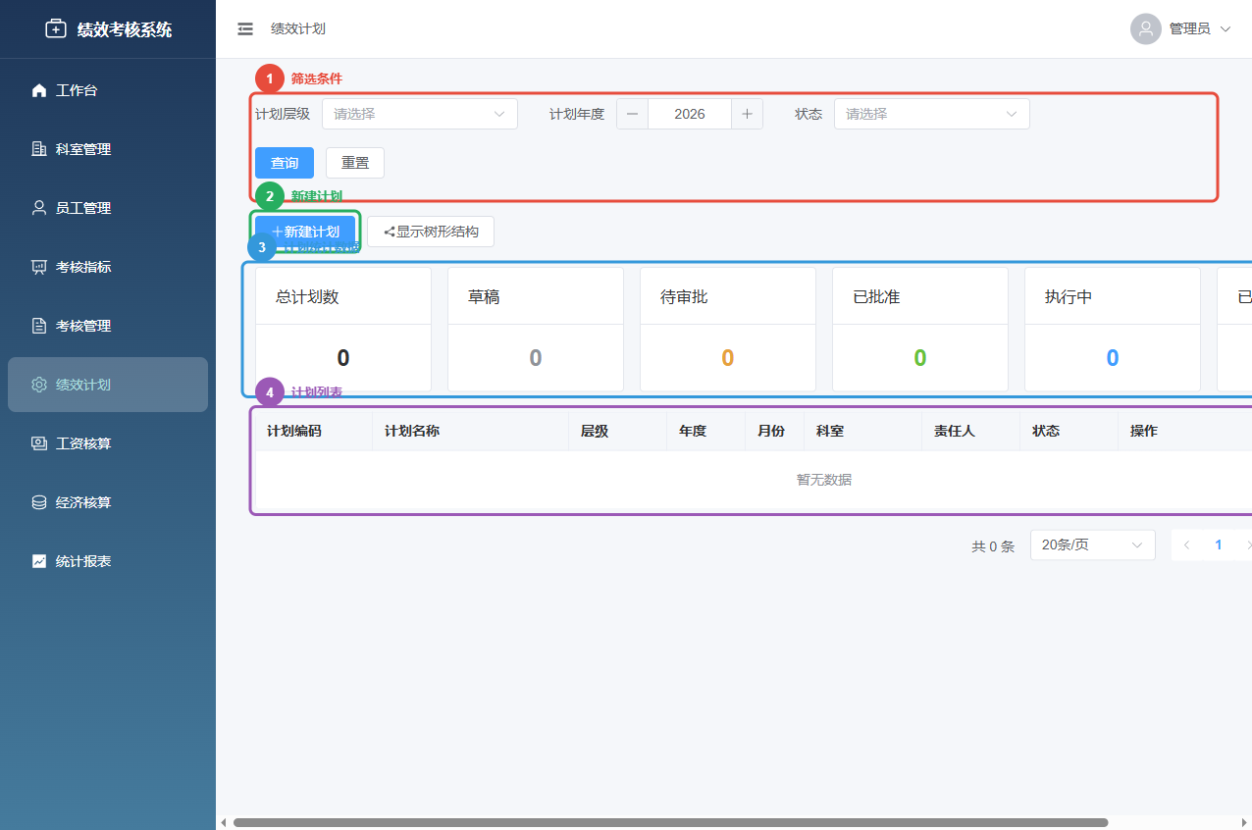
Task: Expand the 状态 status dropdown
Action: point(930,113)
